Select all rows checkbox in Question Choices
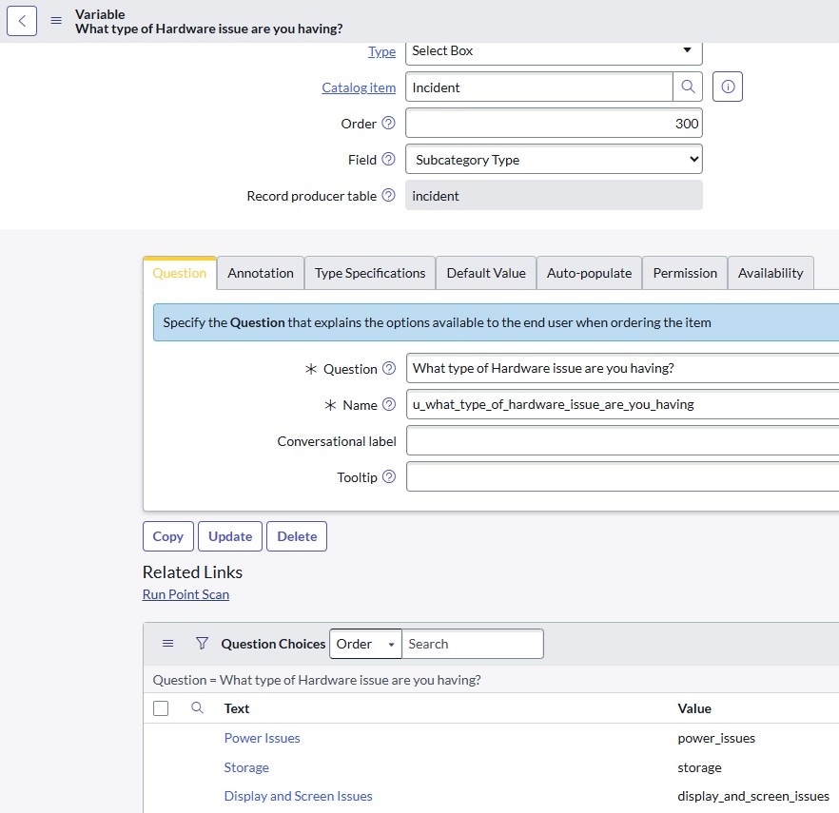The height and width of the screenshot is (813, 839). point(161,708)
